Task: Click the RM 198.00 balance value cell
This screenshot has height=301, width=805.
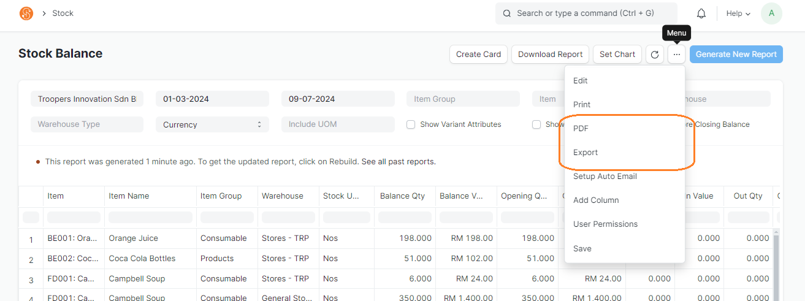Action: (466, 238)
